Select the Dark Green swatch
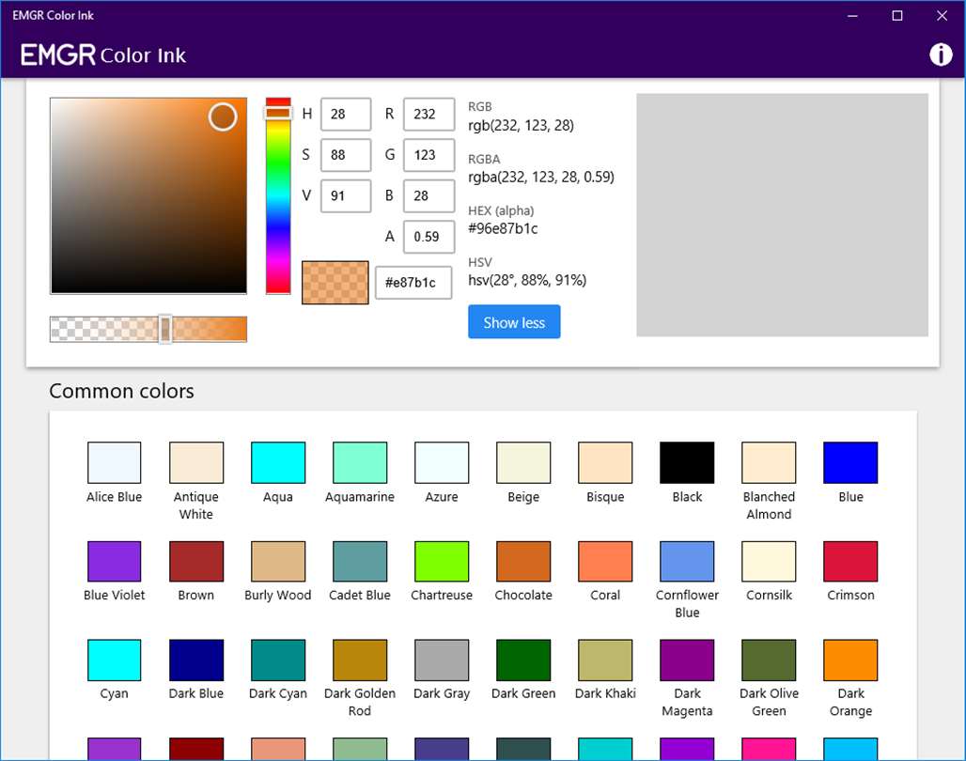The width and height of the screenshot is (966, 761). [x=523, y=660]
